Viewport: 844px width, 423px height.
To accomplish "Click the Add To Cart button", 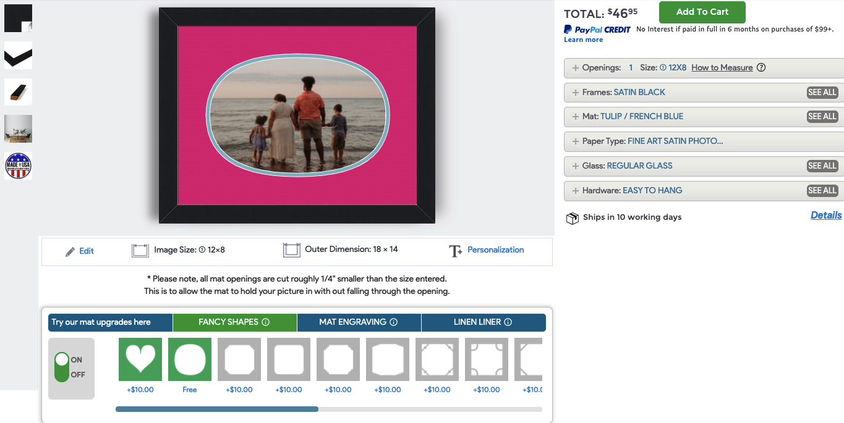I will point(702,12).
